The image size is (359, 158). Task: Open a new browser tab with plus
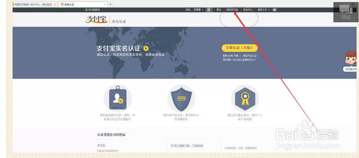(110, 4)
